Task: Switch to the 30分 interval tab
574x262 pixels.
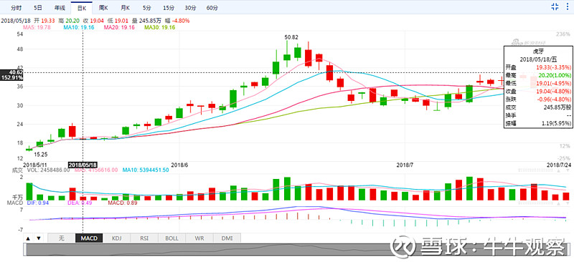Action: [190, 8]
